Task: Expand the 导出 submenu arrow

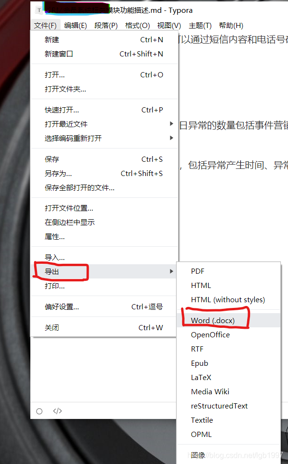Action: (x=171, y=271)
